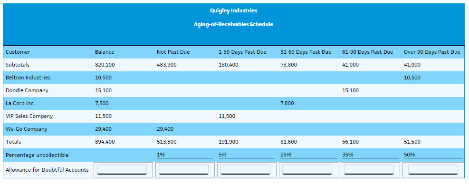
Task: Click the Beltran Industries customer row label
Action: [x=28, y=78]
